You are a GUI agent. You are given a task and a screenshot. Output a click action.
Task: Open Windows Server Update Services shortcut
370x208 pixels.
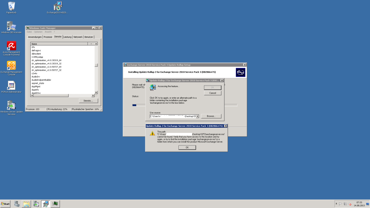coord(11,108)
